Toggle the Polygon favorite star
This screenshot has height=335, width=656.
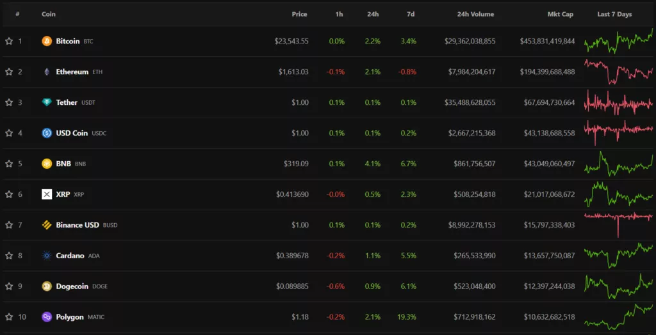pyautogui.click(x=9, y=317)
